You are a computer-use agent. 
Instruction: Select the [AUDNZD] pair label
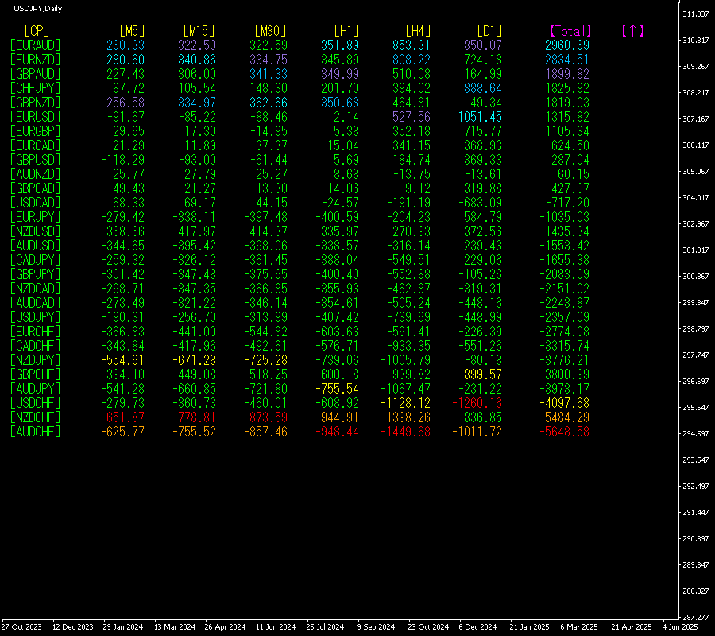click(x=36, y=174)
